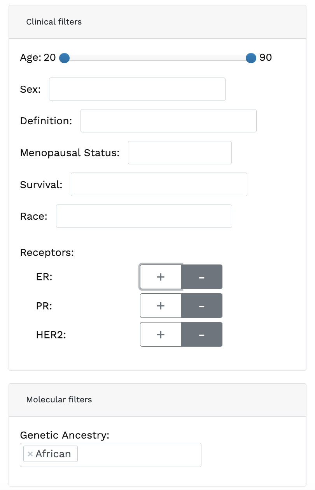Select HER2 positive toggle button

161,335
